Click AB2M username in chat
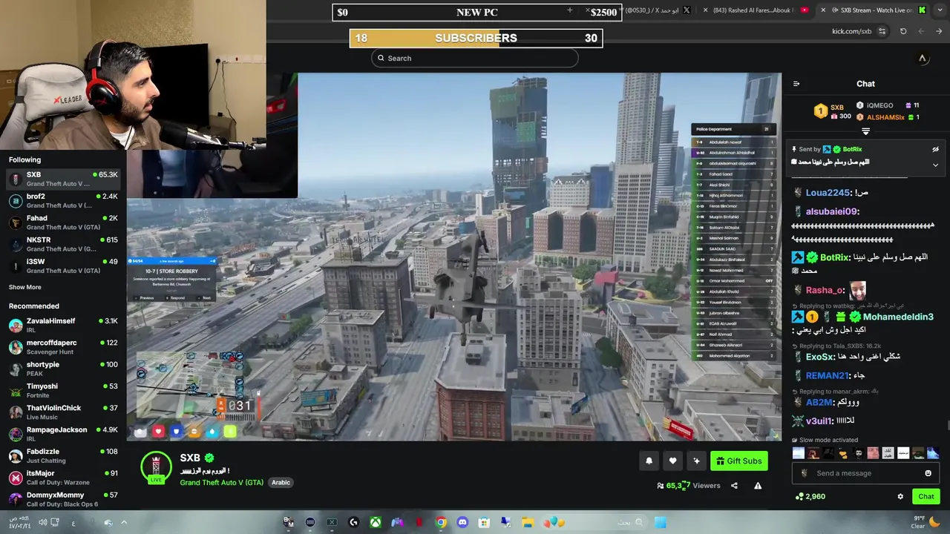This screenshot has width=950, height=534. (819, 402)
